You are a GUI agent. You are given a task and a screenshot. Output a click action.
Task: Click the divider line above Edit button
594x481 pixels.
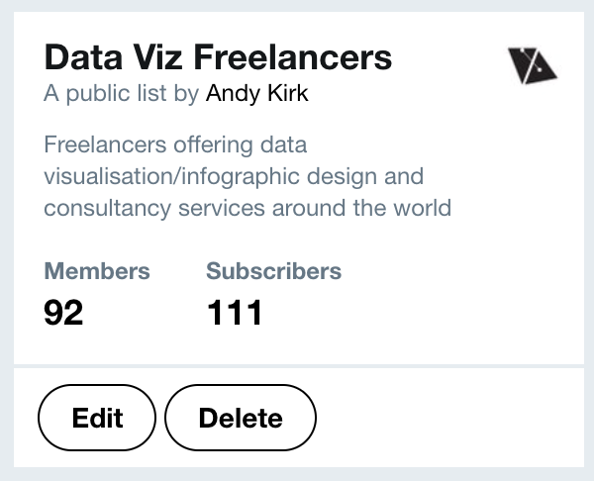pyautogui.click(x=297, y=366)
